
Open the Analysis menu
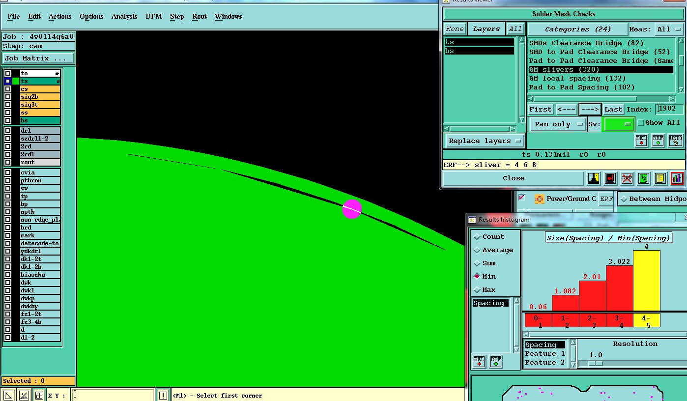pyautogui.click(x=124, y=17)
